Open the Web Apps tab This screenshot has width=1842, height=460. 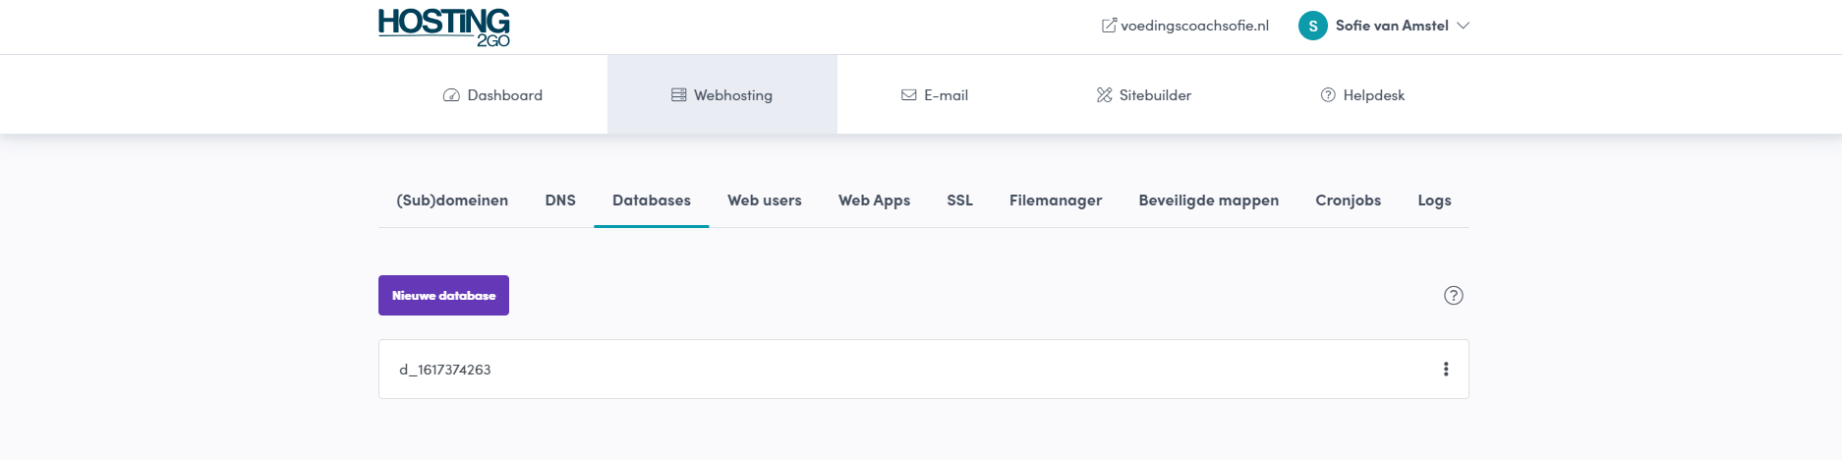pos(874,201)
